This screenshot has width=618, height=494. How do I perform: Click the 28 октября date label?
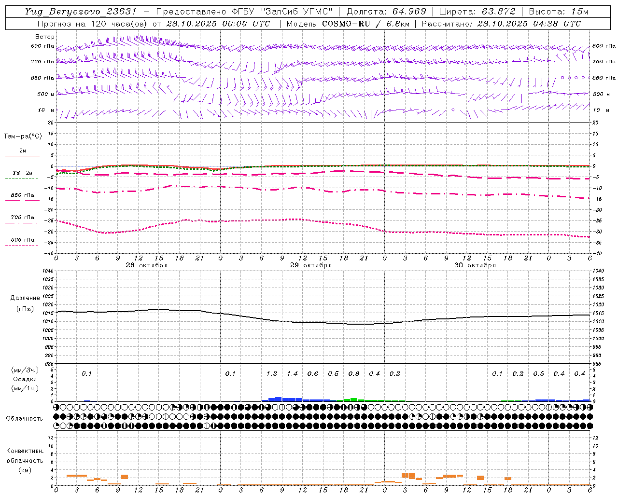[147, 265]
